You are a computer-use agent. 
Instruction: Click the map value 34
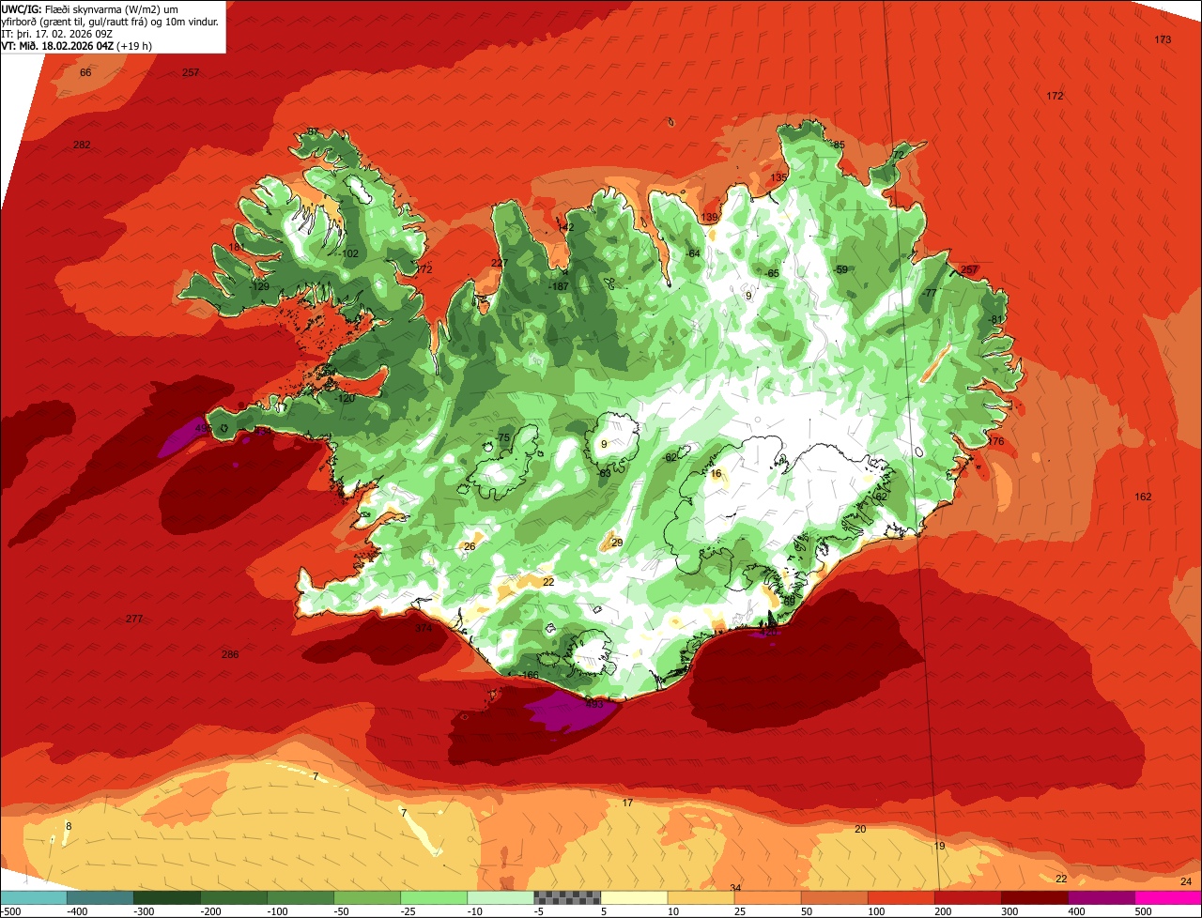point(735,888)
